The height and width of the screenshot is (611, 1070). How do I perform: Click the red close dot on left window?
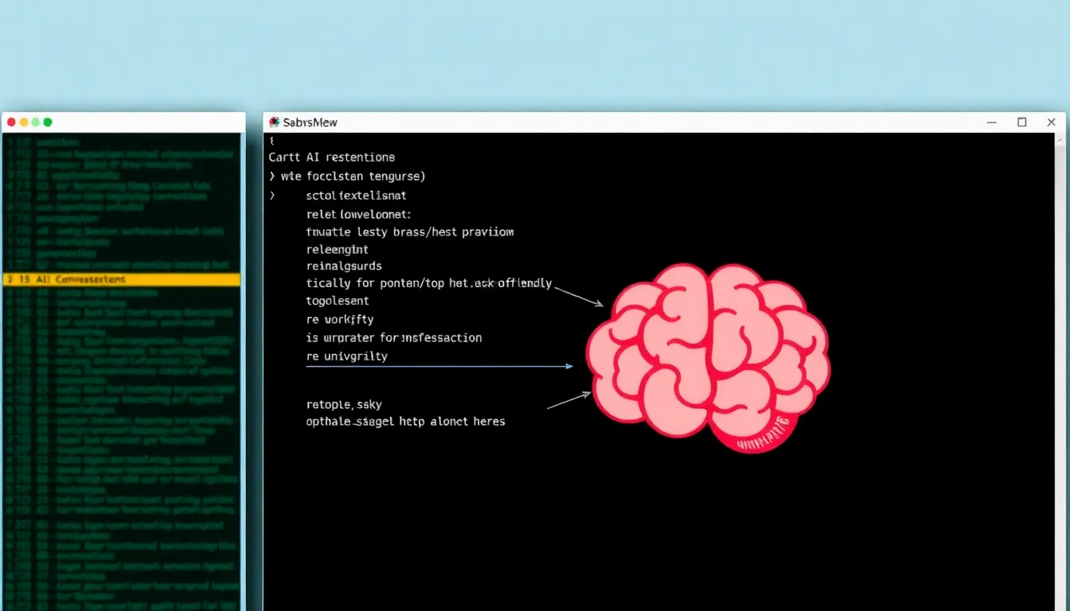11,122
